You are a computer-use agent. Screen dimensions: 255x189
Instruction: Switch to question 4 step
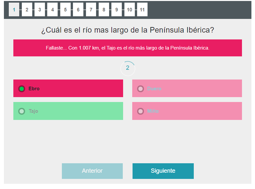[52, 9]
